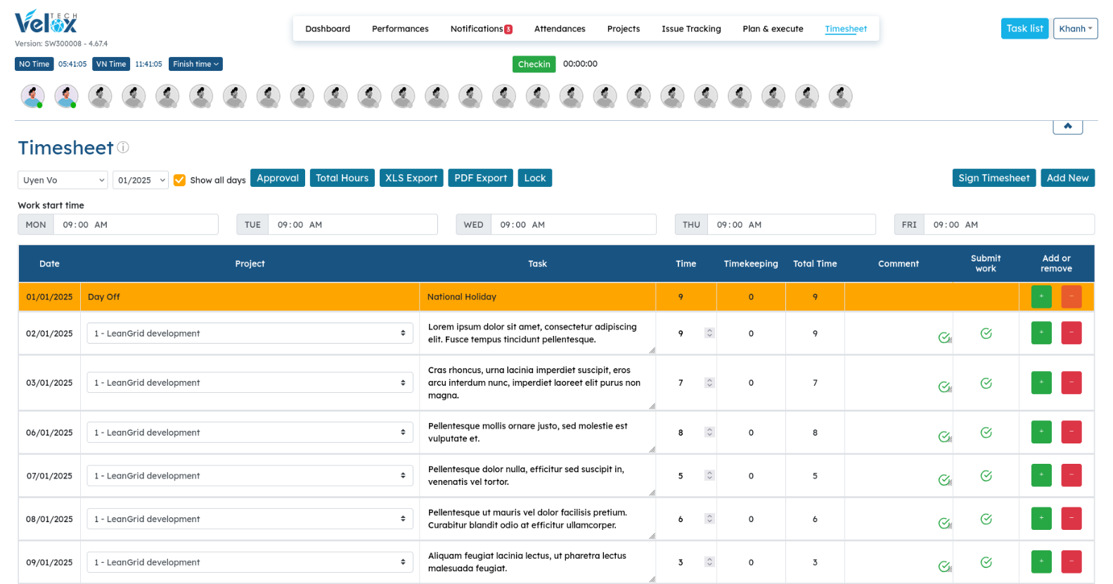Collapse the avatar panel with the up arrow
Screen dimensions: 1113x584
click(1067, 126)
